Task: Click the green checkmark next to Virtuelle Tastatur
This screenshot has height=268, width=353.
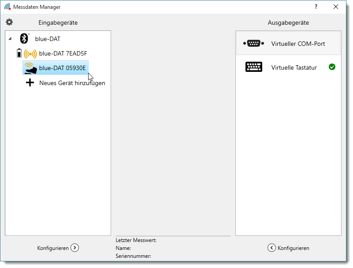Action: click(x=332, y=67)
